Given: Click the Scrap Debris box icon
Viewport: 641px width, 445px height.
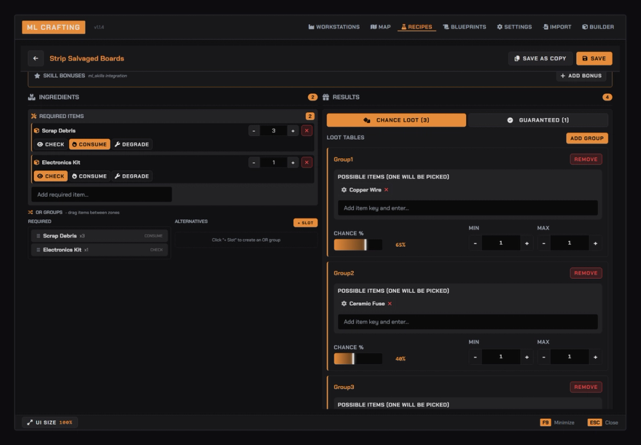Looking at the screenshot, I should (x=36, y=131).
